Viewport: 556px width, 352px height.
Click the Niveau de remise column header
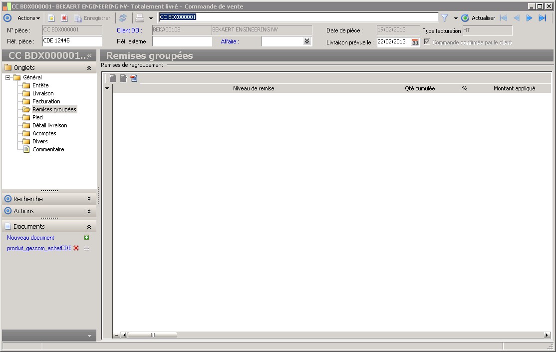coord(254,88)
